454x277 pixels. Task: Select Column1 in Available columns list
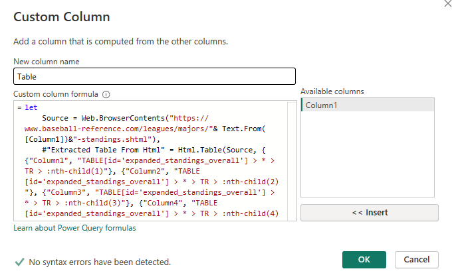[x=368, y=105]
